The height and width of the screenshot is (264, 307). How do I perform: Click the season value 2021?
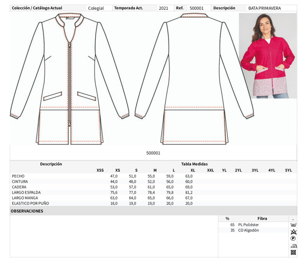point(163,8)
